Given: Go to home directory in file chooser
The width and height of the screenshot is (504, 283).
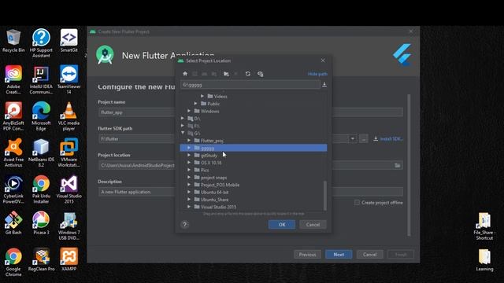Looking at the screenshot, I should [185, 74].
